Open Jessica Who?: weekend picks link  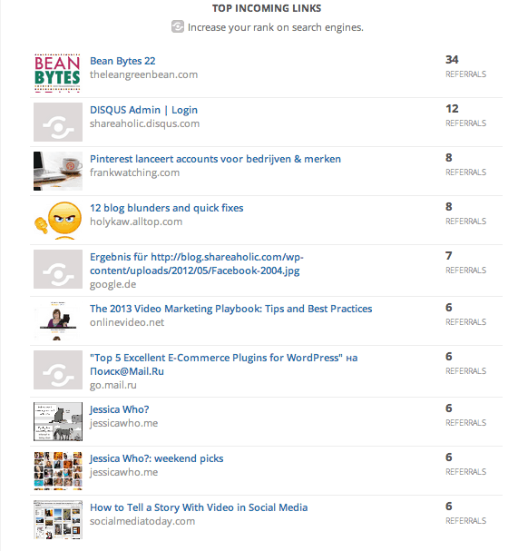point(156,458)
